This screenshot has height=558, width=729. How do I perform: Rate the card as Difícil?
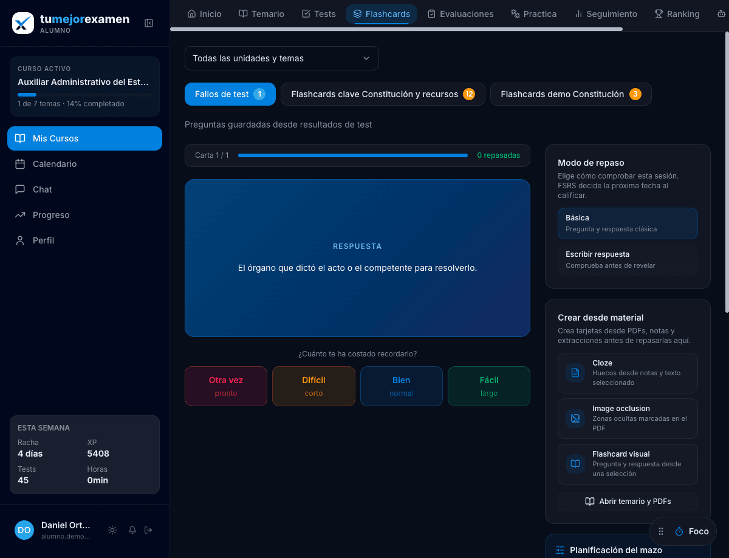coord(313,386)
